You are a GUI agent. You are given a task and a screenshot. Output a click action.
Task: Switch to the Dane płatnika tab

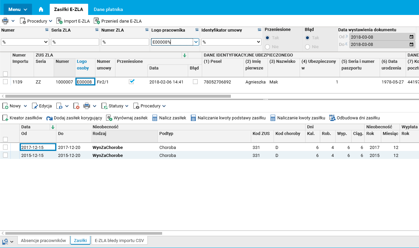108,9
